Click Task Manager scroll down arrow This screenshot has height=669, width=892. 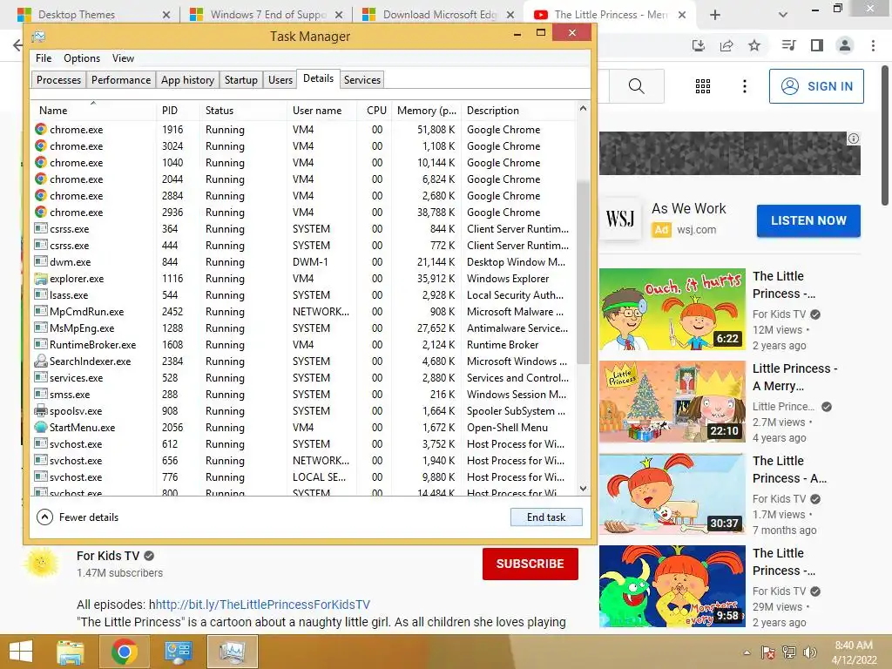[x=583, y=488]
